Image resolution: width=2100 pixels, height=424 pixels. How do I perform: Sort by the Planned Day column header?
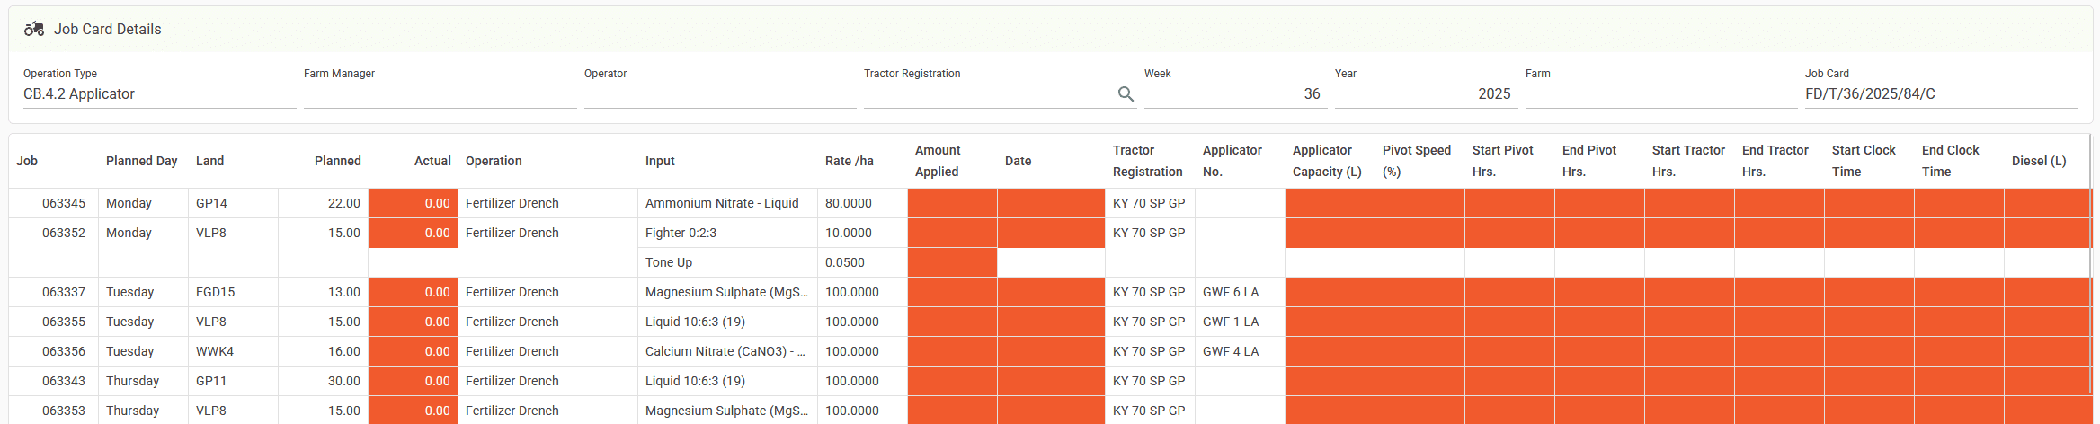point(141,161)
